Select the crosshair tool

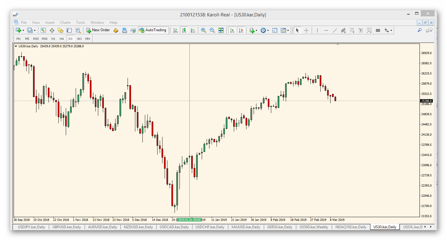pos(306,30)
